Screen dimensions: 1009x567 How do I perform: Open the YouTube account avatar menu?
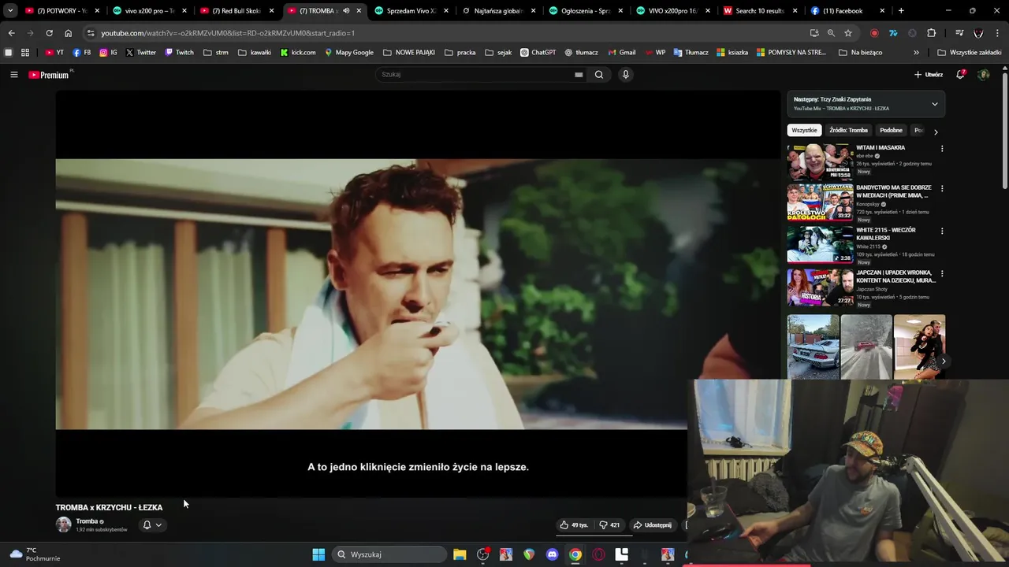point(983,75)
